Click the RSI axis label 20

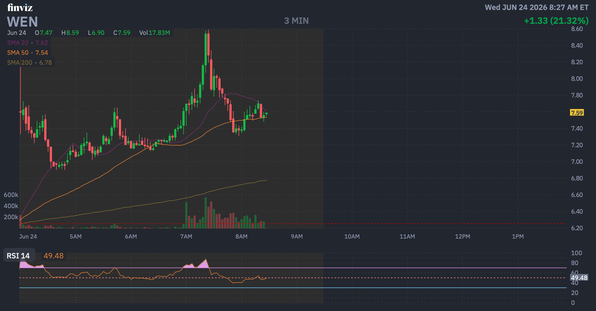tap(575, 293)
